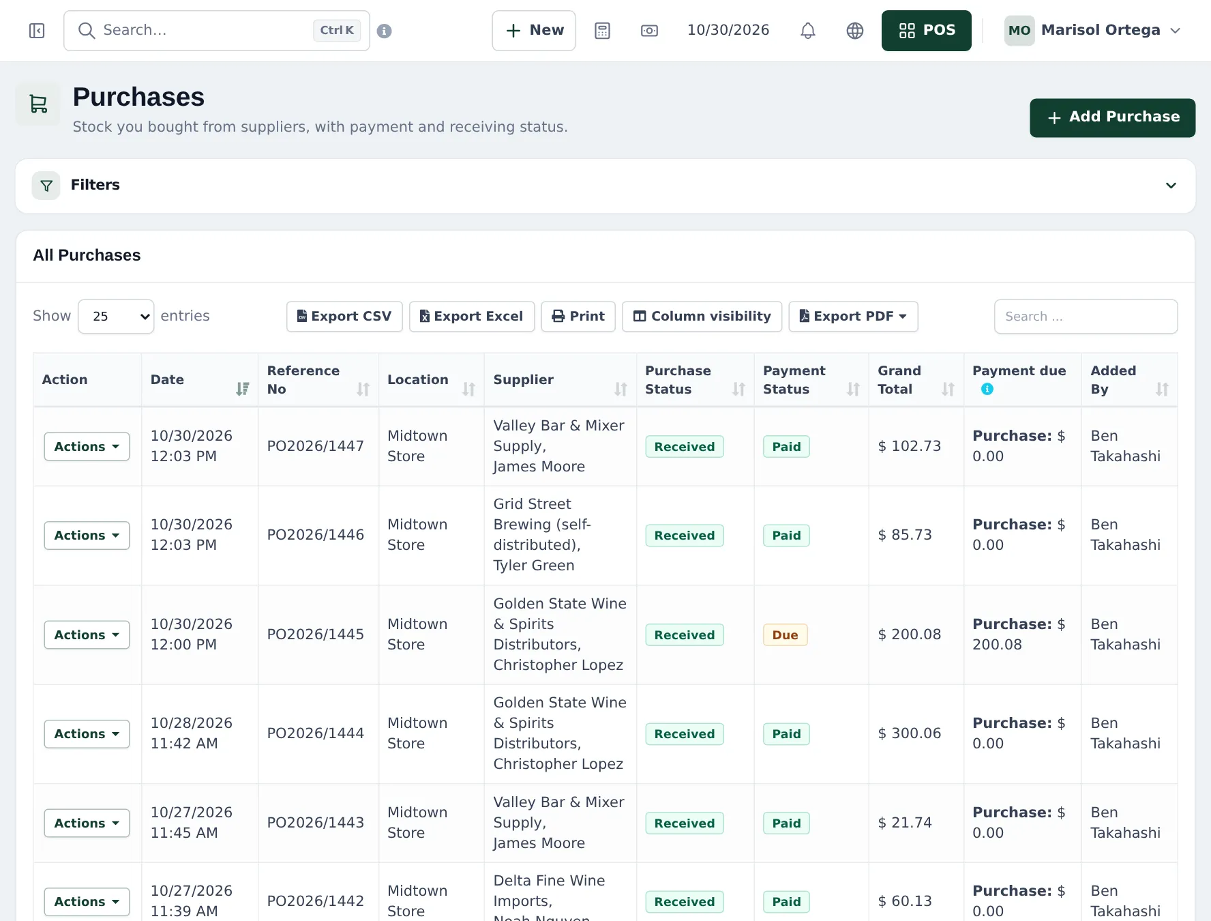Screen dimensions: 1211x921
Task: Open Actions menu for PO2026/1444
Action: pos(87,734)
